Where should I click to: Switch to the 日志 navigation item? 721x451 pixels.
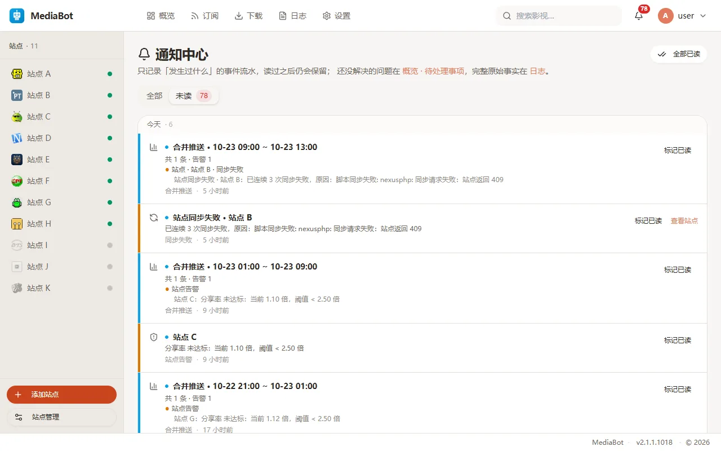point(292,16)
